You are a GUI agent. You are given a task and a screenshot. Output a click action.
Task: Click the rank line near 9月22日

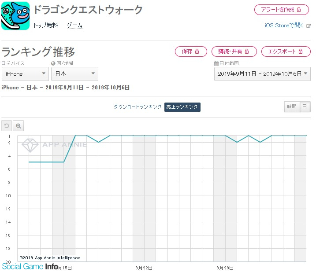point(138,136)
